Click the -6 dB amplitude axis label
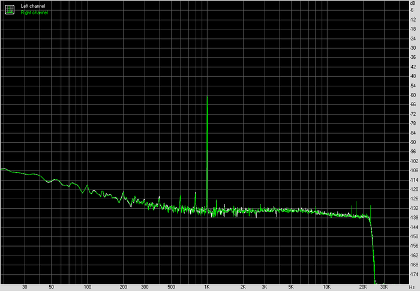Viewport: 420px width, 291px height. click(x=412, y=11)
